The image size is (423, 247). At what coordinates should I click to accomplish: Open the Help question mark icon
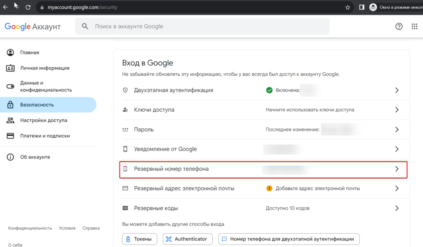pyautogui.click(x=399, y=26)
